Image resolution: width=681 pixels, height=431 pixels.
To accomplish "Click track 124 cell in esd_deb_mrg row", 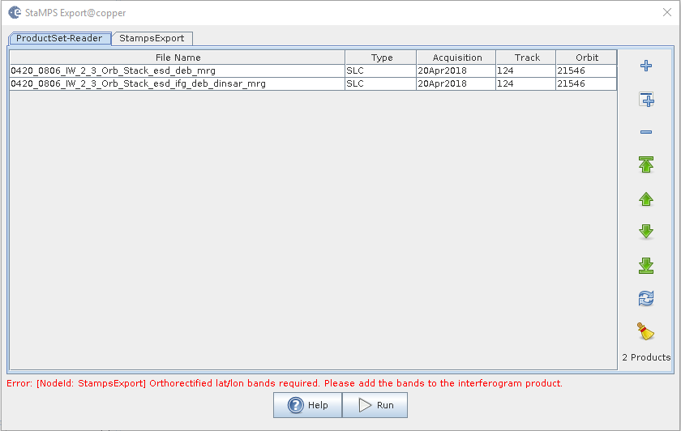I will click(x=526, y=70).
